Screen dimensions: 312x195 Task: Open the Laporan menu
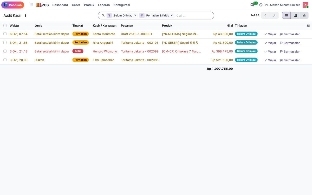pyautogui.click(x=104, y=5)
